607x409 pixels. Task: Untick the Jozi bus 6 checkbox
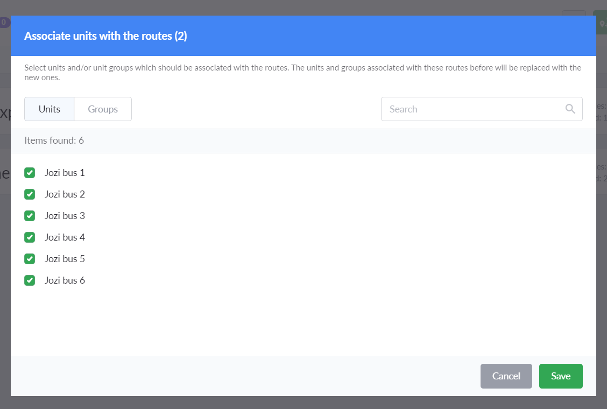pyautogui.click(x=30, y=280)
